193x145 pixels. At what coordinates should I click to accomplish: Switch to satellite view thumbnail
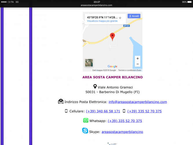pos(89,63)
